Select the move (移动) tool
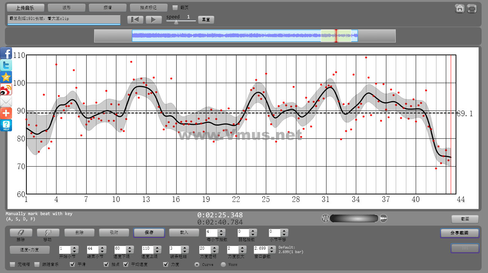This screenshot has width=488, height=273. point(48,233)
